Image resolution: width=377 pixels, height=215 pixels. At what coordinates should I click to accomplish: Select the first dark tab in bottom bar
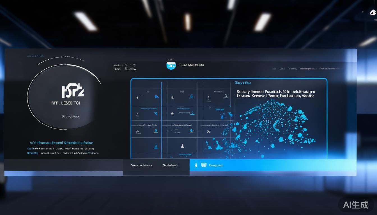point(141,165)
